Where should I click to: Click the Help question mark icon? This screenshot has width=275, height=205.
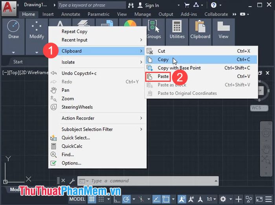pyautogui.click(x=213, y=5)
